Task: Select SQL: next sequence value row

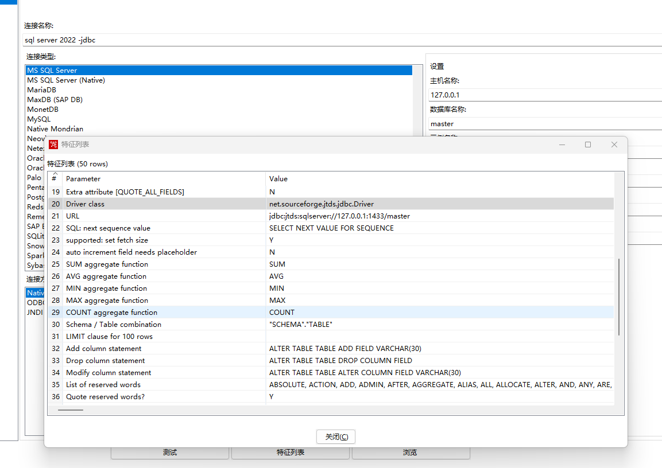Action: pos(331,228)
